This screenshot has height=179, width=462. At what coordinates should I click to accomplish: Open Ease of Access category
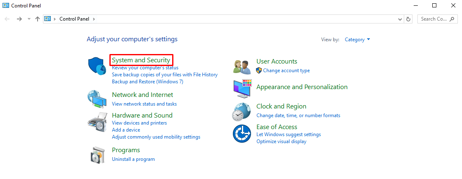pos(277,127)
